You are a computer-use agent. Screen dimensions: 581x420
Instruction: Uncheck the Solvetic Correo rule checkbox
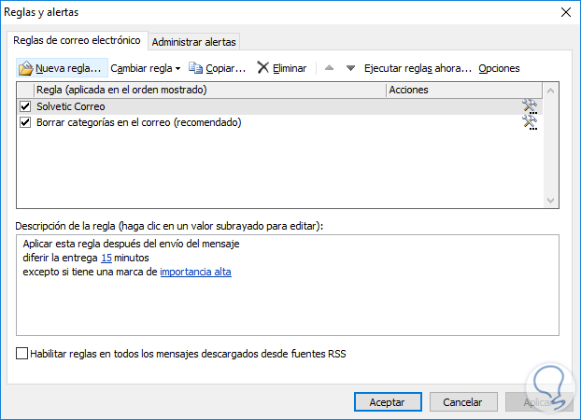click(x=25, y=106)
